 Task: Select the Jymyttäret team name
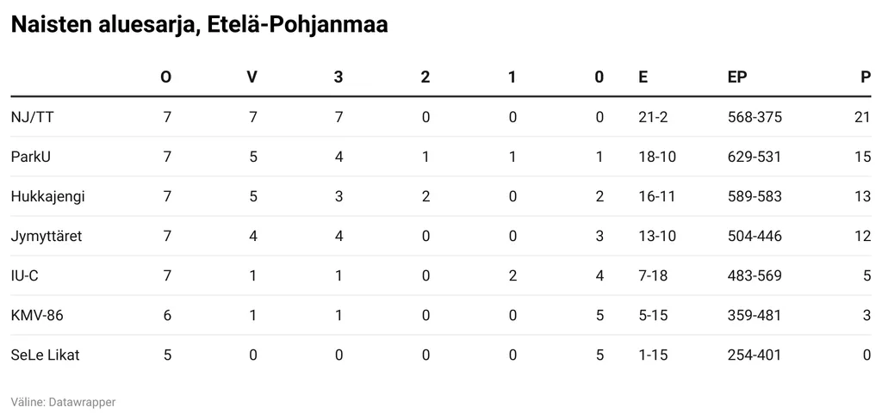click(x=46, y=235)
